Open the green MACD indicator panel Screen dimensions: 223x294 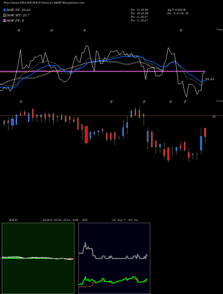38,258
